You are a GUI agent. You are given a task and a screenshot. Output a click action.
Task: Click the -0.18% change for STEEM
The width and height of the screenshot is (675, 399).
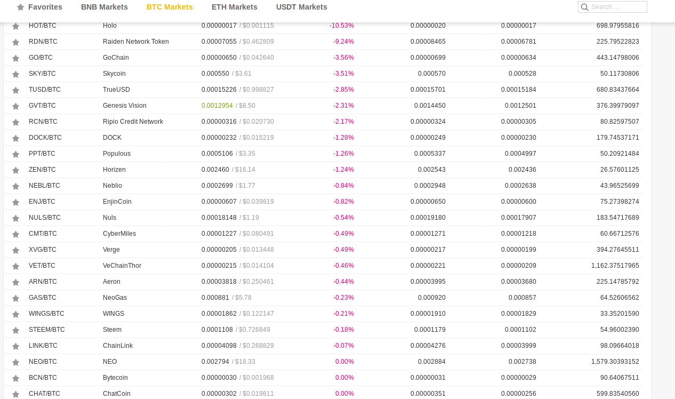[343, 330]
